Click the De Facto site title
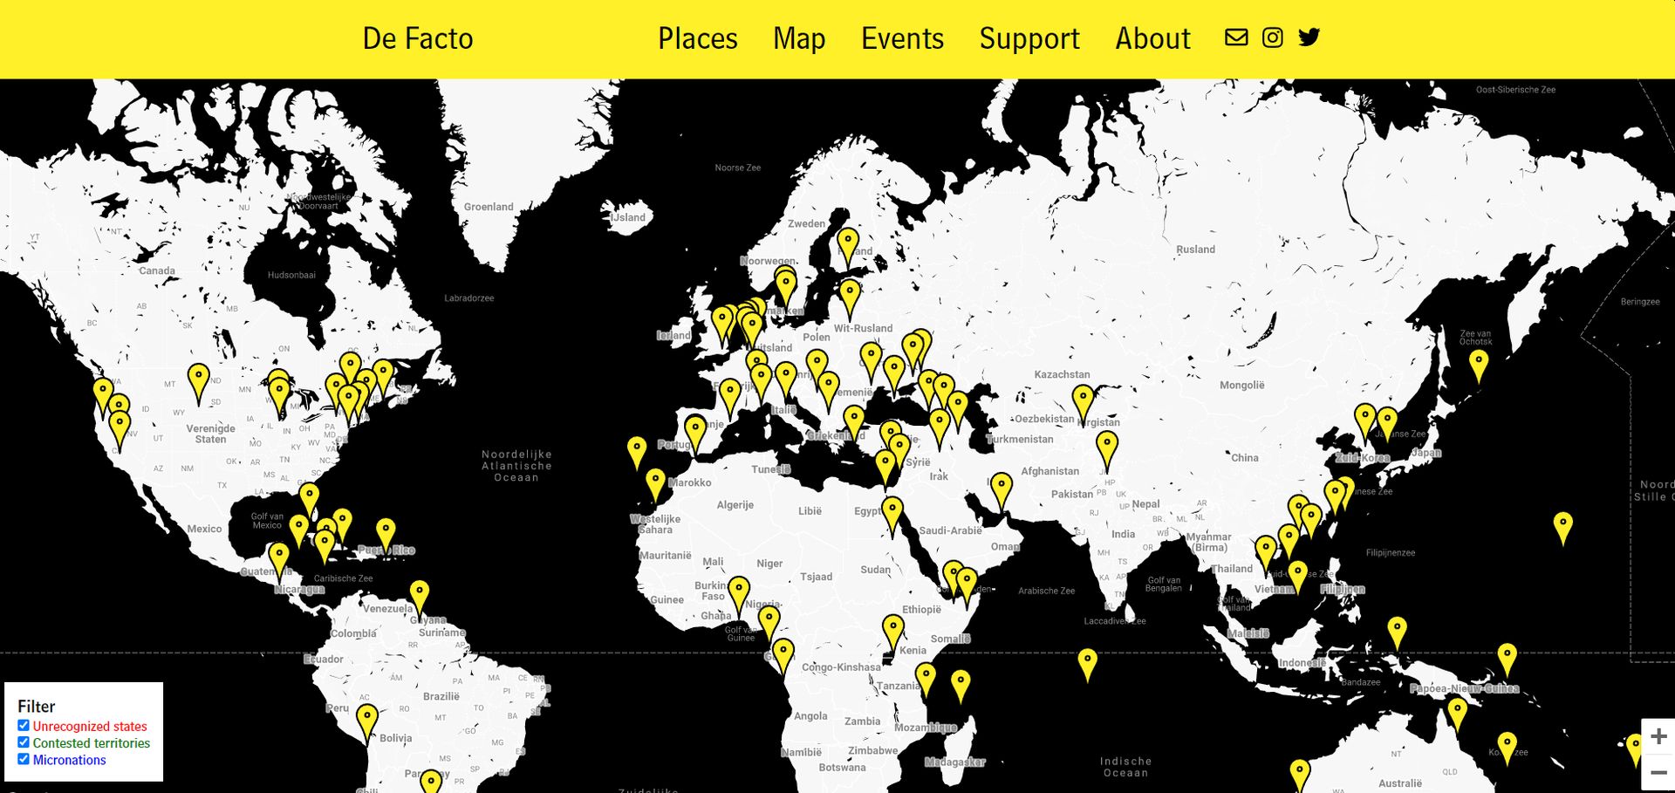Screen dimensions: 1675x793 [417, 38]
